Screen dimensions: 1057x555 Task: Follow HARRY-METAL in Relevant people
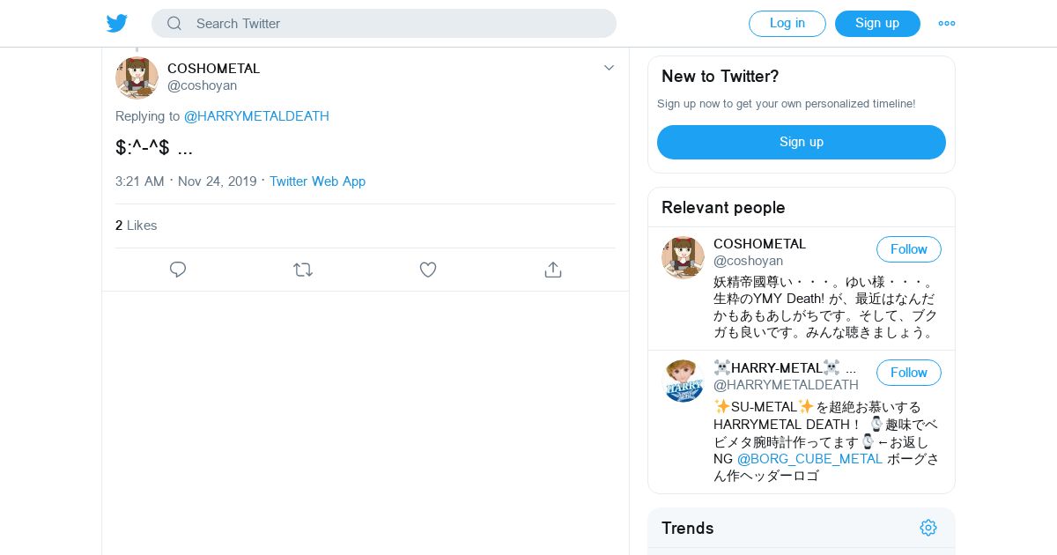click(x=908, y=373)
